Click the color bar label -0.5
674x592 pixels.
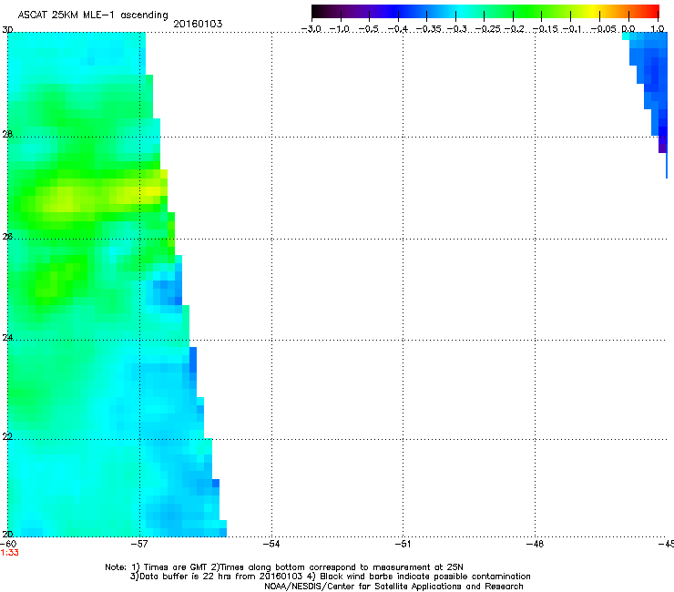pyautogui.click(x=368, y=29)
